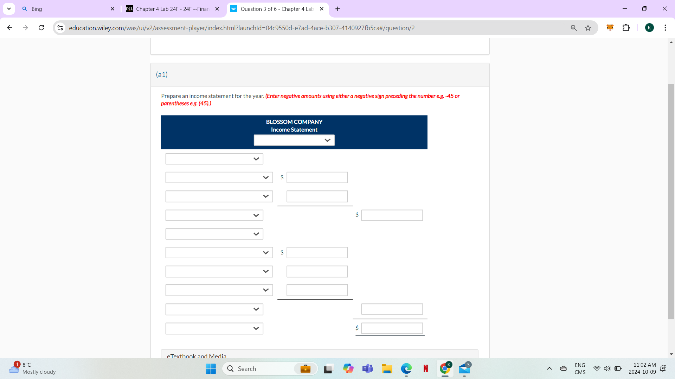Open Netflix from the taskbar
675x379 pixels.
pos(426,368)
